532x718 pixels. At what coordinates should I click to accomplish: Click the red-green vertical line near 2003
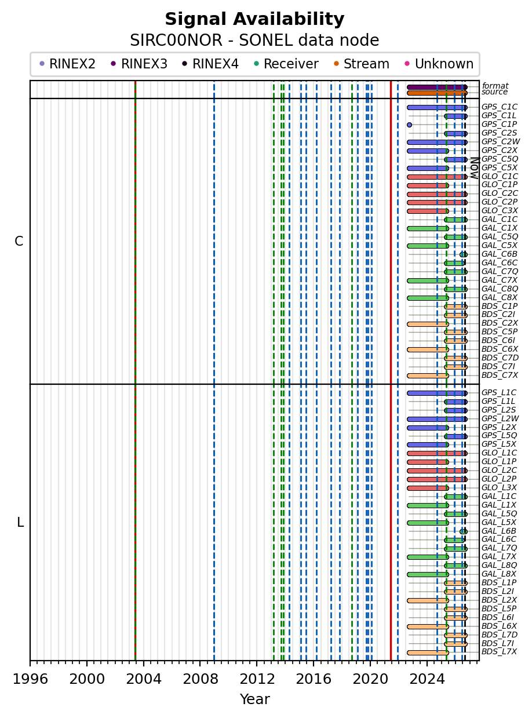click(135, 370)
